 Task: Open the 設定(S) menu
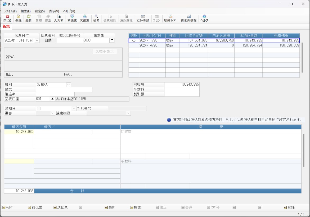pyautogui.click(x=40, y=11)
